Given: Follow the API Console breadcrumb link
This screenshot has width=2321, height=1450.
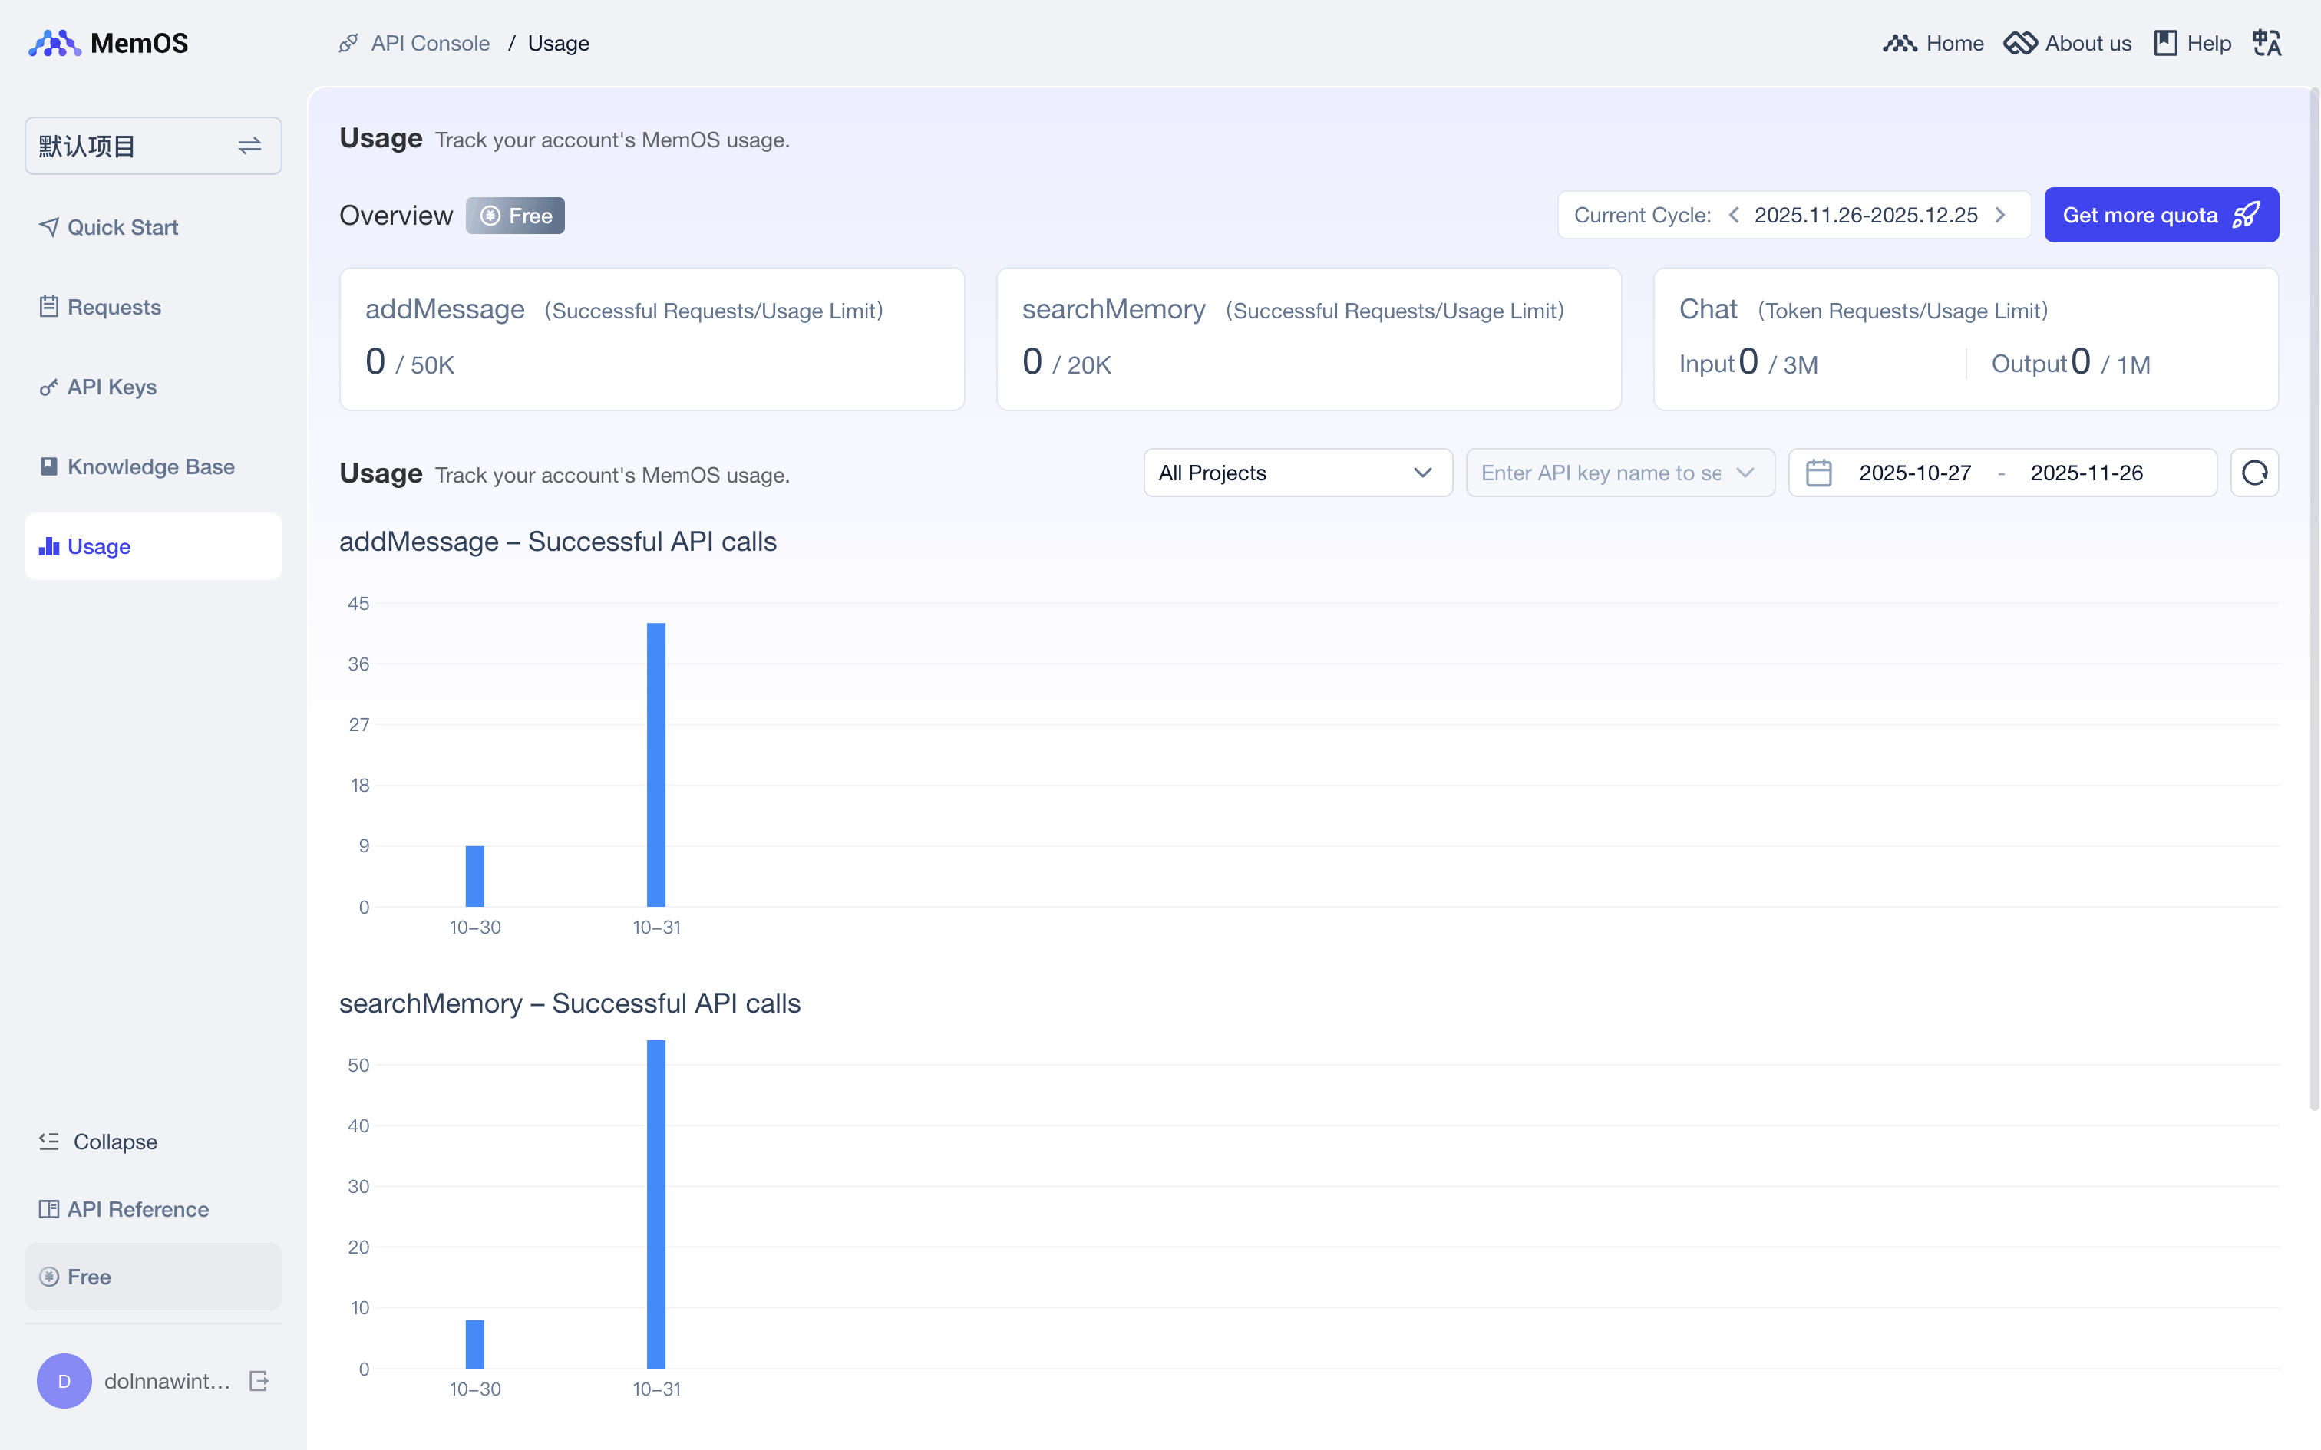Looking at the screenshot, I should coord(430,43).
